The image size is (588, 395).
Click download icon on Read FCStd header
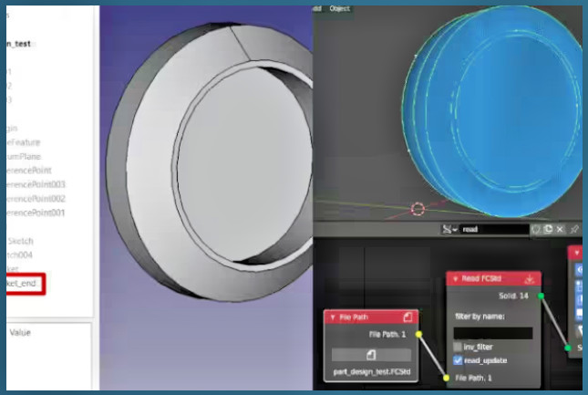pyautogui.click(x=529, y=279)
